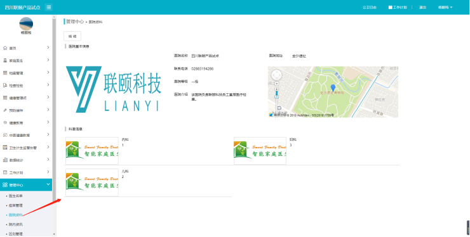Click the icon beside 卫生计生监督协管
The image size is (470, 237).
[x=5, y=148]
